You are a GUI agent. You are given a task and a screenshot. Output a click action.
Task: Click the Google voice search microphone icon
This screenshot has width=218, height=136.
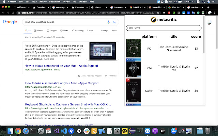(108, 22)
